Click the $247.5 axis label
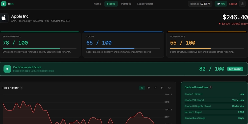 click(168, 110)
